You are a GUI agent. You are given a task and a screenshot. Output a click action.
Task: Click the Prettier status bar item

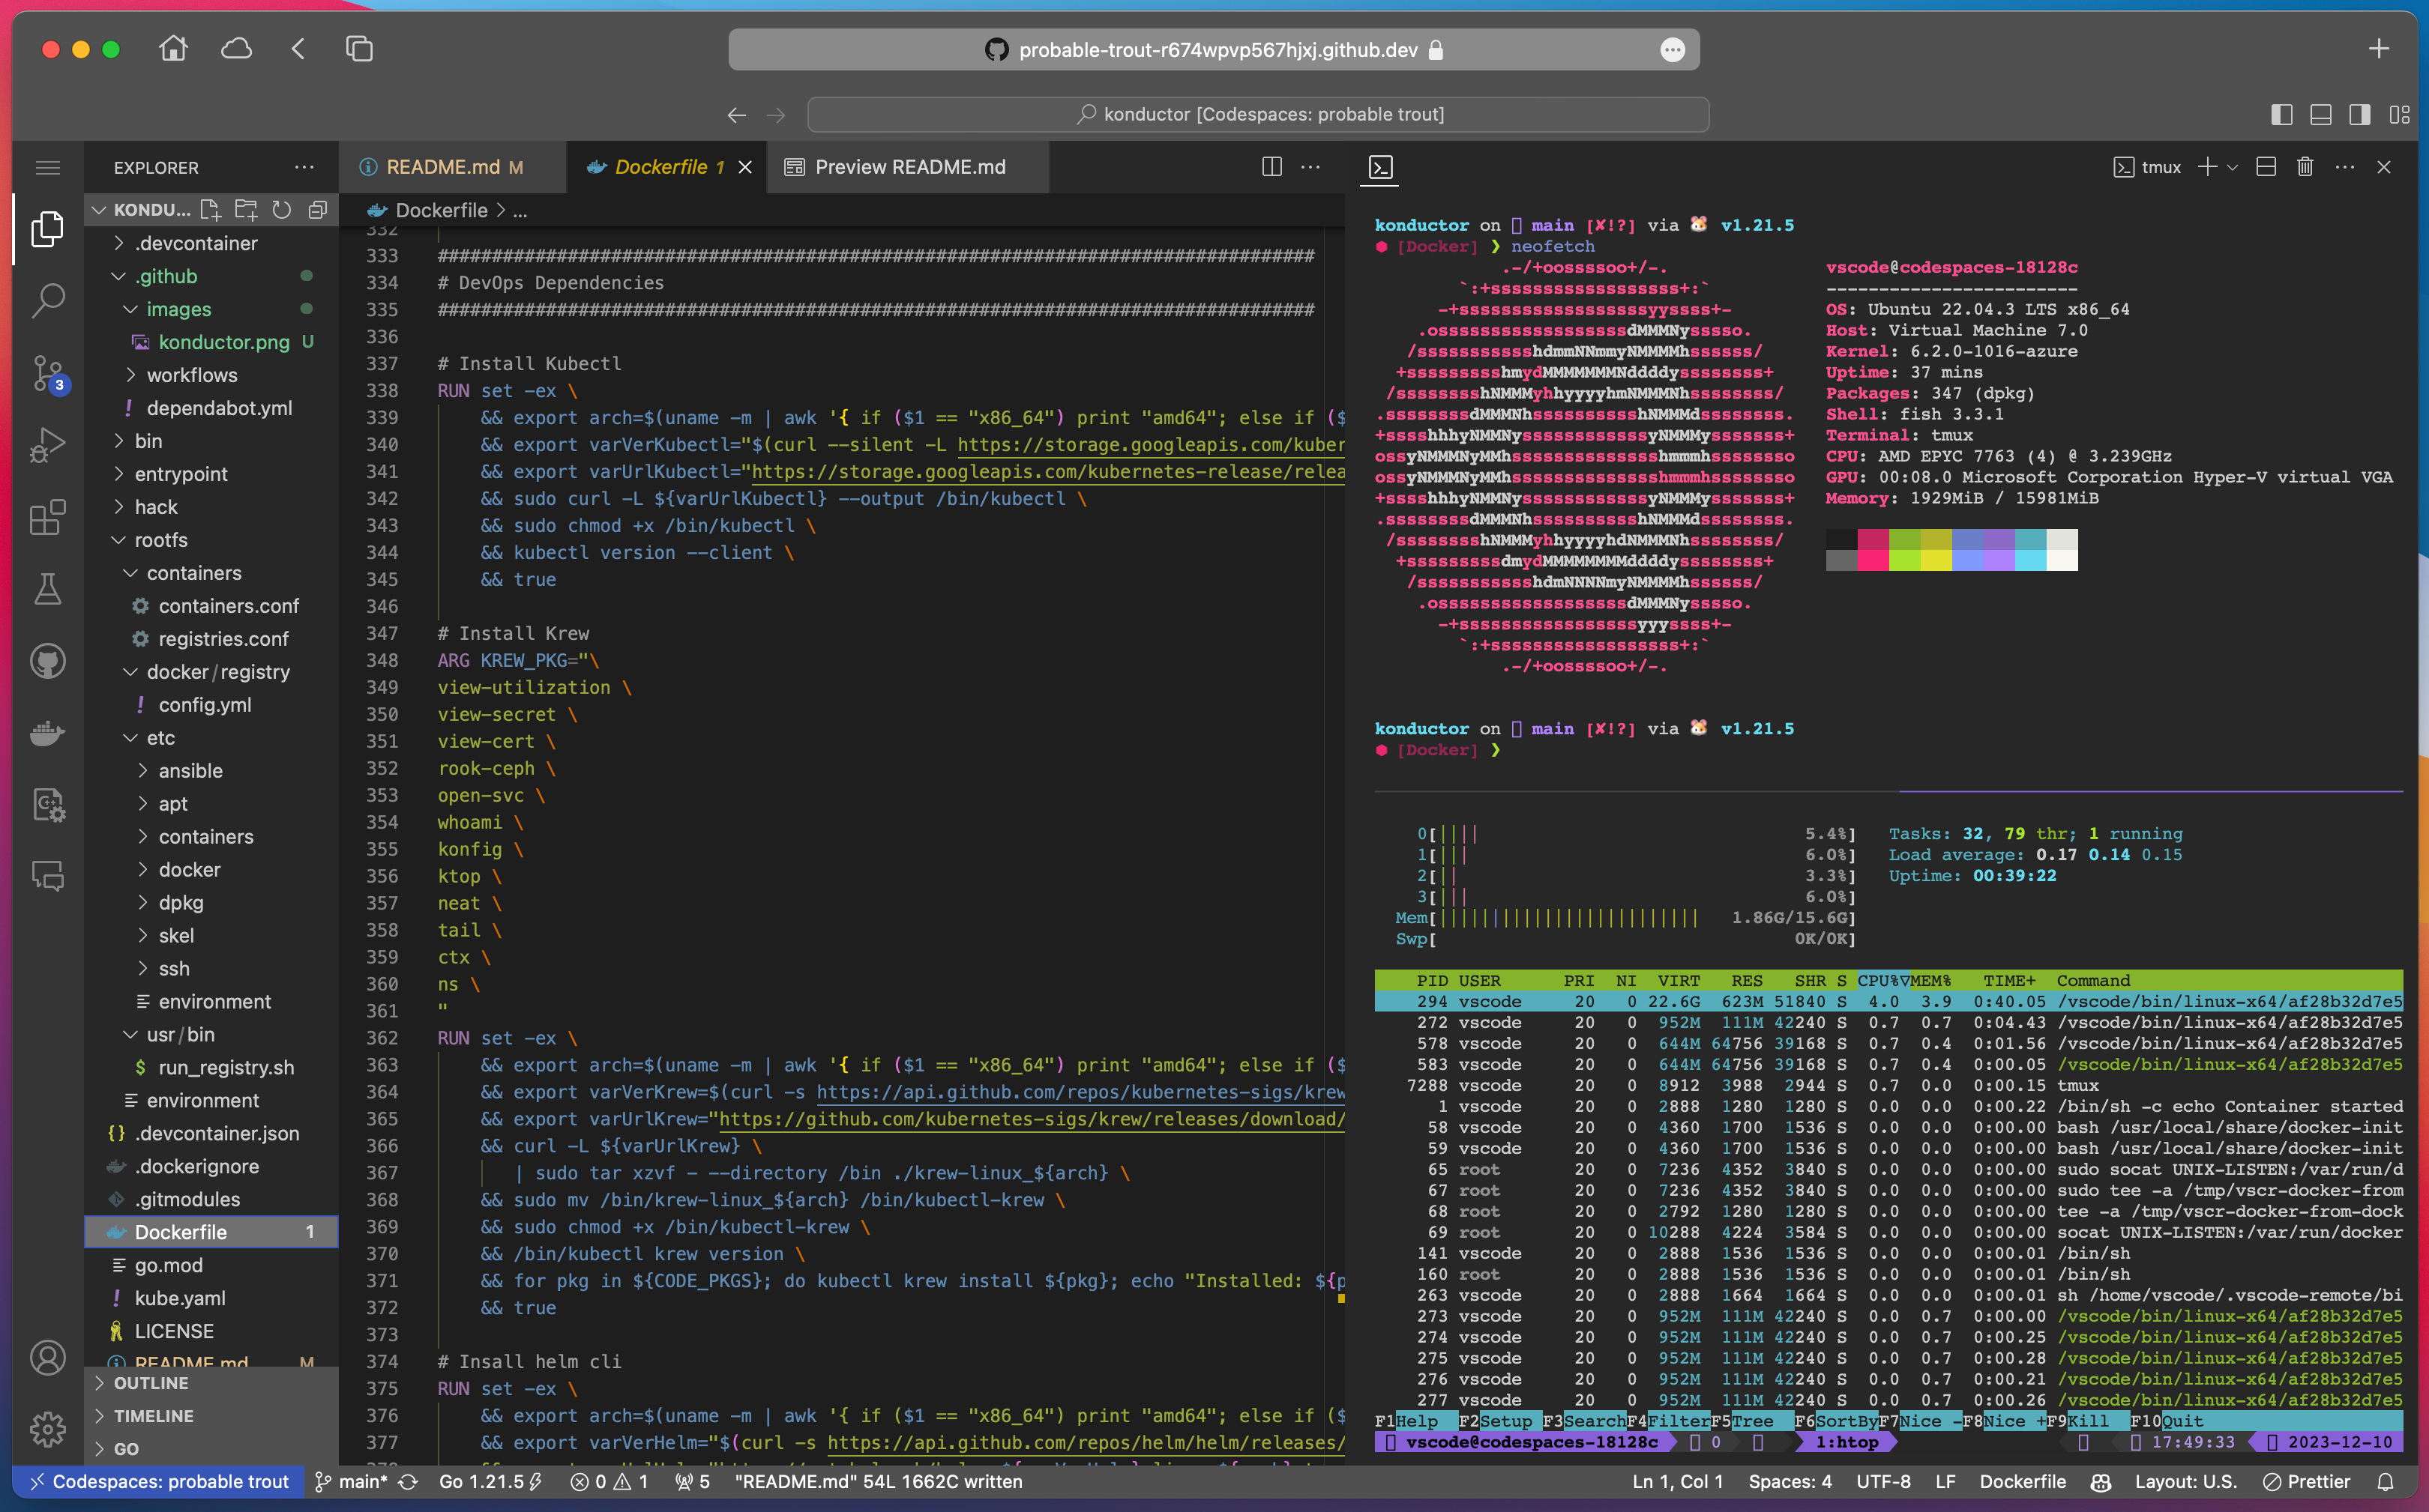(x=2306, y=1482)
